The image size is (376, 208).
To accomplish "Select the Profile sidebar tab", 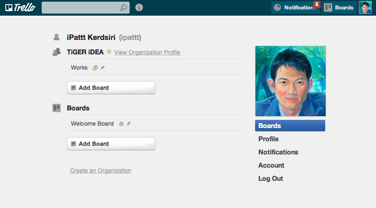I will pyautogui.click(x=268, y=139).
